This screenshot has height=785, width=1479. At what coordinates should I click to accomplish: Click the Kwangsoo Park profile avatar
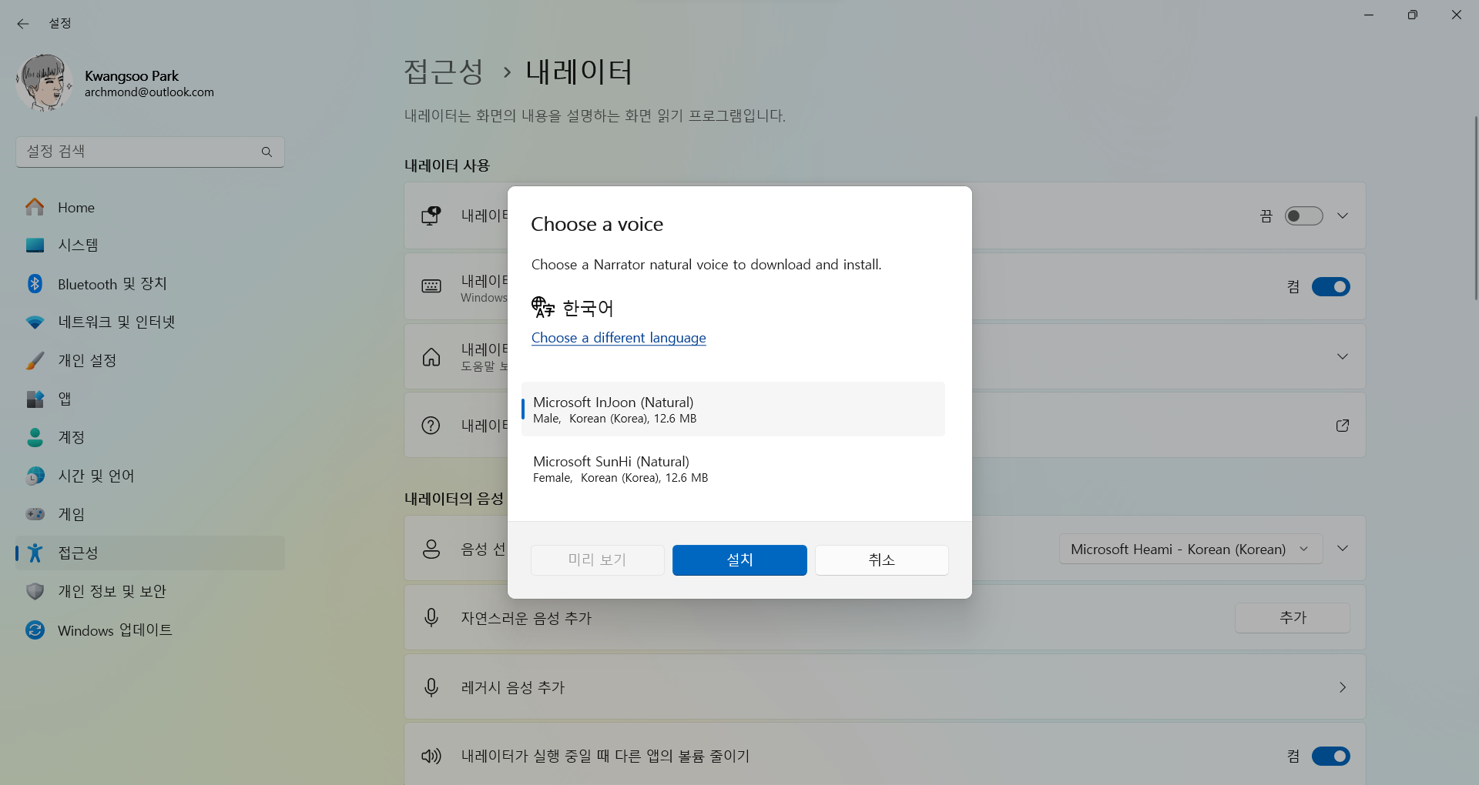click(44, 82)
